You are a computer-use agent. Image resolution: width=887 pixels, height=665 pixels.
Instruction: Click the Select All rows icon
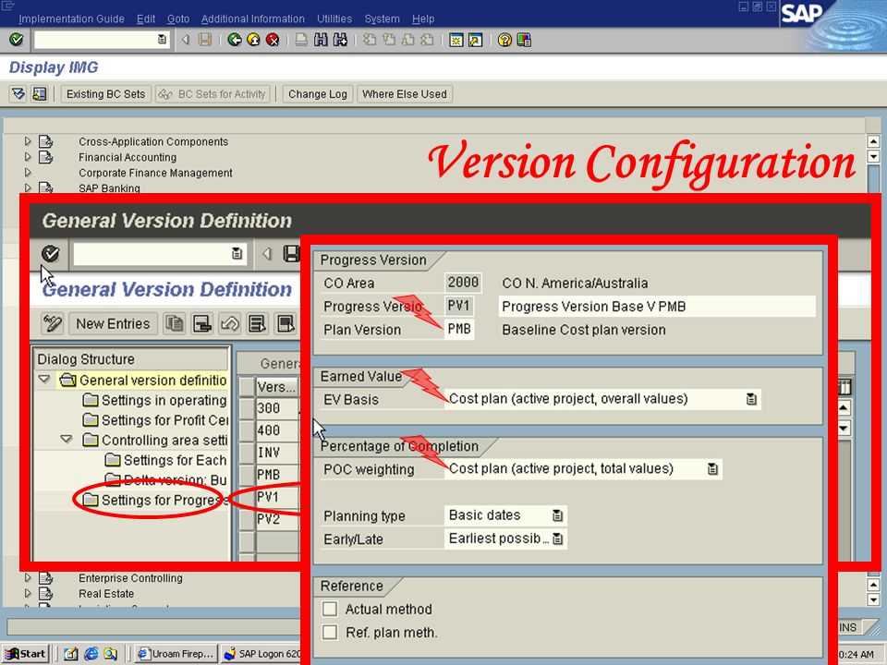click(x=258, y=324)
